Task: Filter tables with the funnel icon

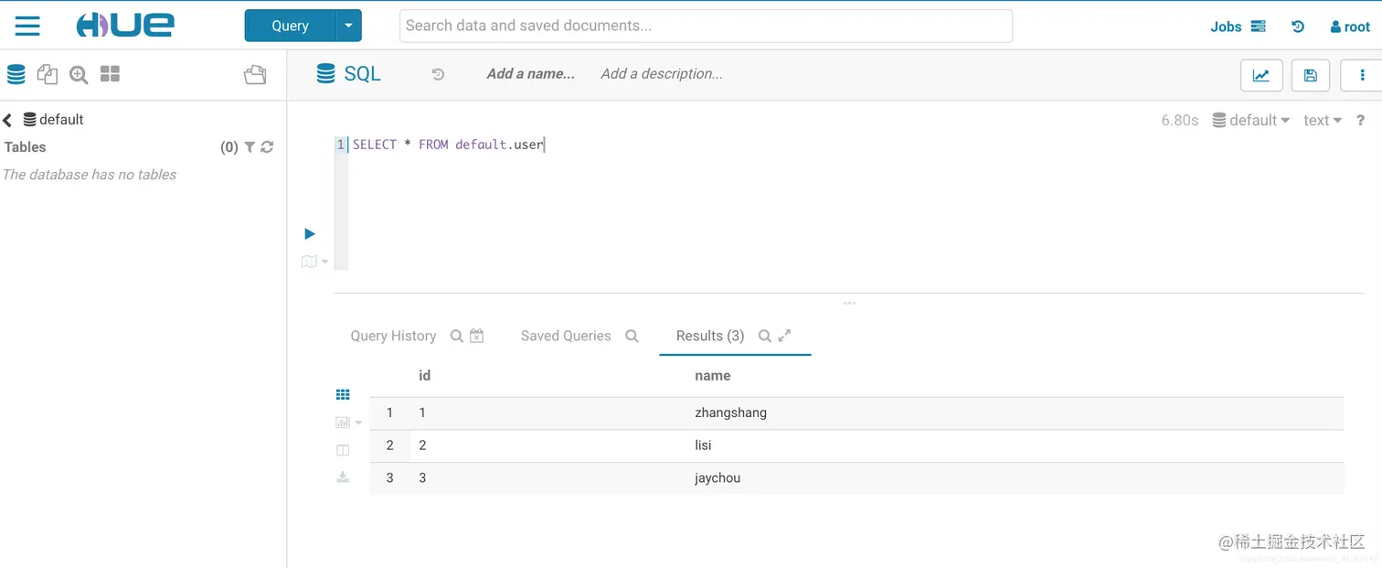Action: [x=250, y=147]
